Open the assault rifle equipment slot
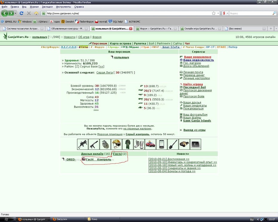The image size is (278, 222). point(83,144)
